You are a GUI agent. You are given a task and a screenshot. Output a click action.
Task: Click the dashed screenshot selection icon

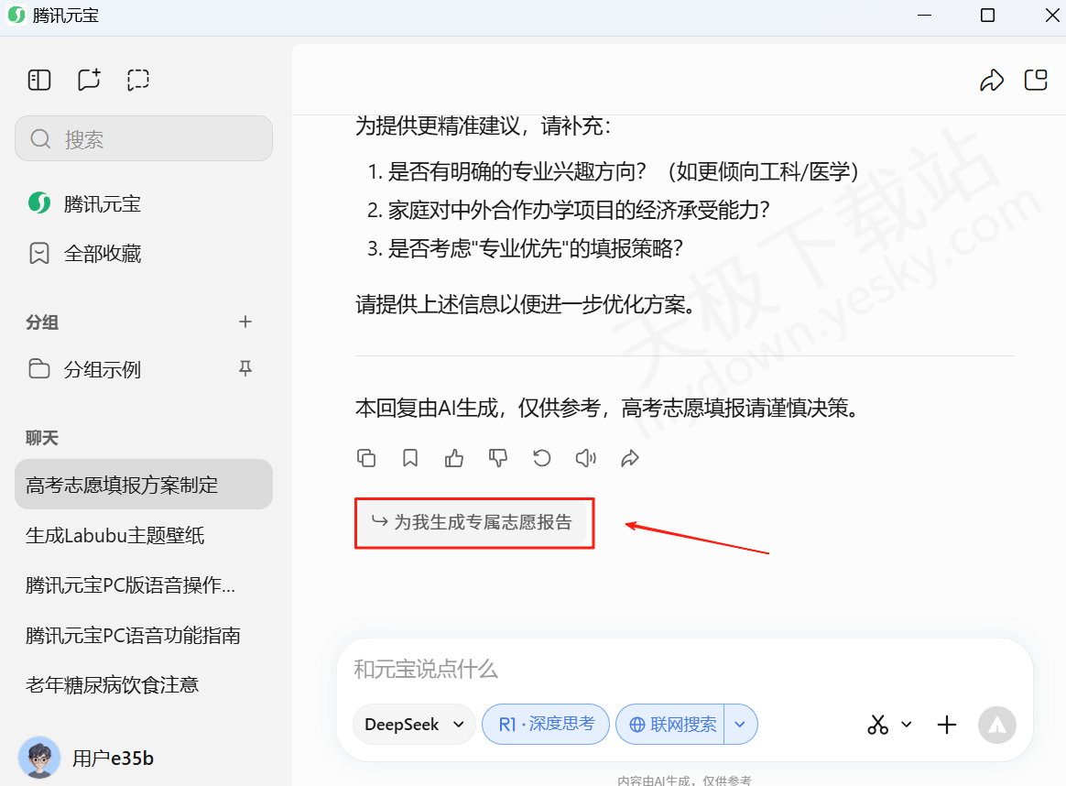point(138,80)
